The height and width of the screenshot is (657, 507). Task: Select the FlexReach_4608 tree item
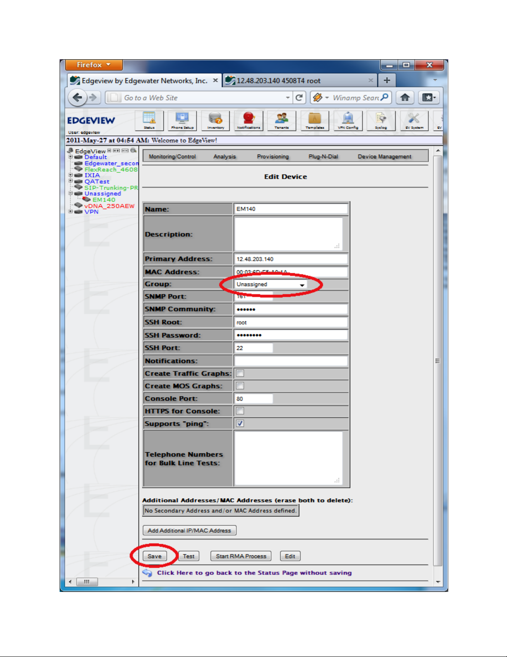click(x=111, y=169)
